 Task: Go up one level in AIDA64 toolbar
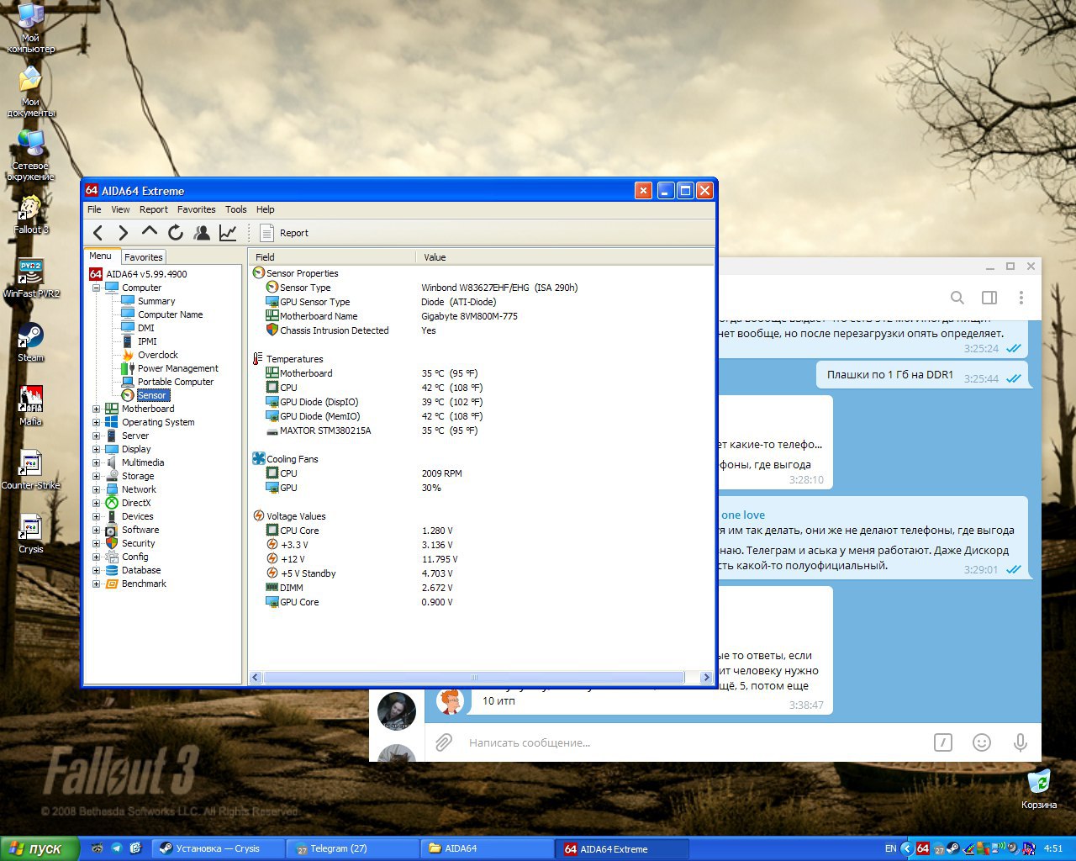pyautogui.click(x=150, y=231)
